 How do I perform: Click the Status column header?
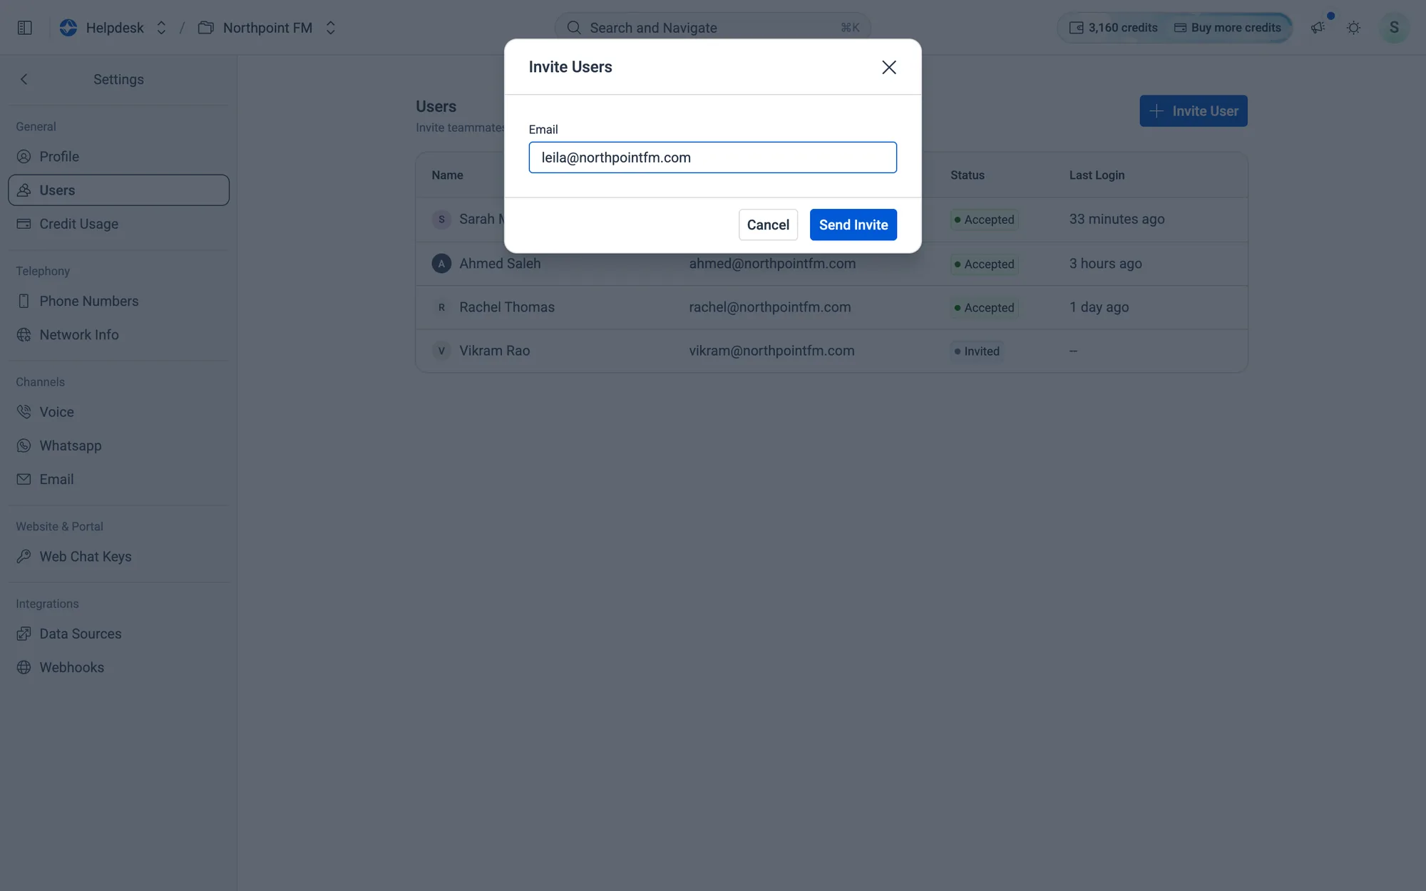967,175
